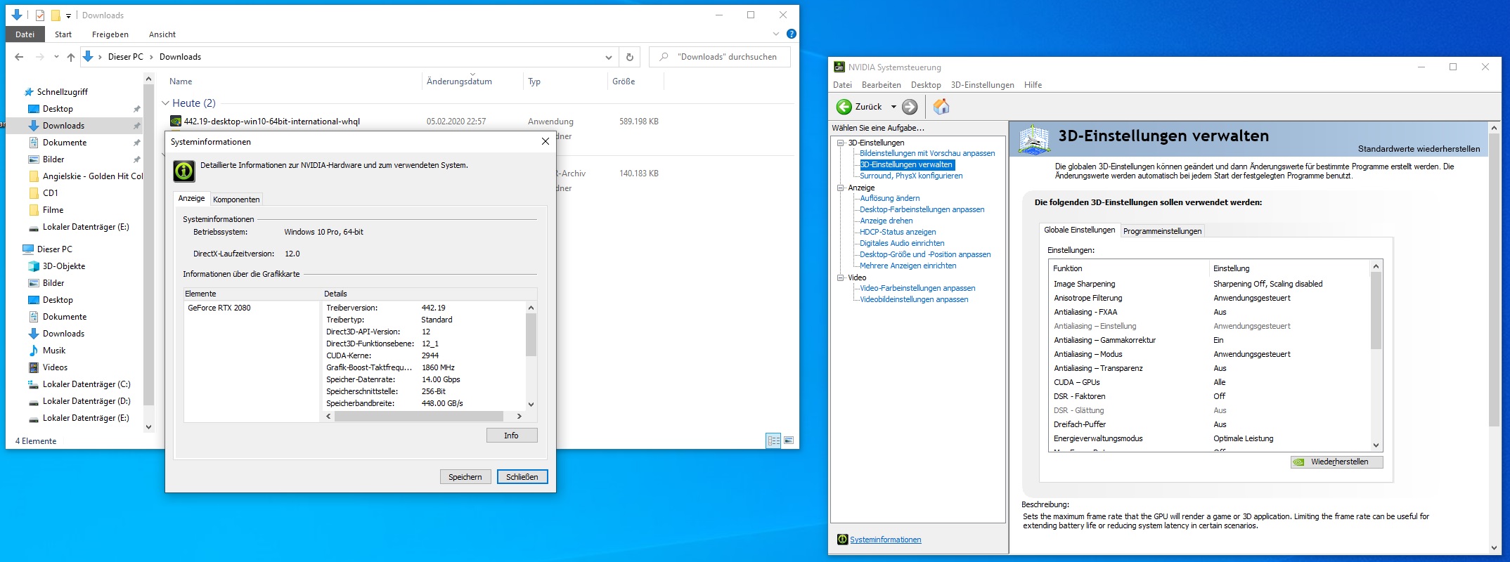Click the Wiederherstellen button
Image resolution: width=1510 pixels, height=562 pixels.
(x=1337, y=462)
